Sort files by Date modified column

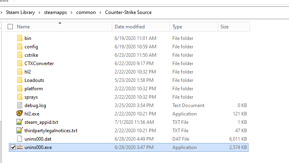click(x=129, y=27)
